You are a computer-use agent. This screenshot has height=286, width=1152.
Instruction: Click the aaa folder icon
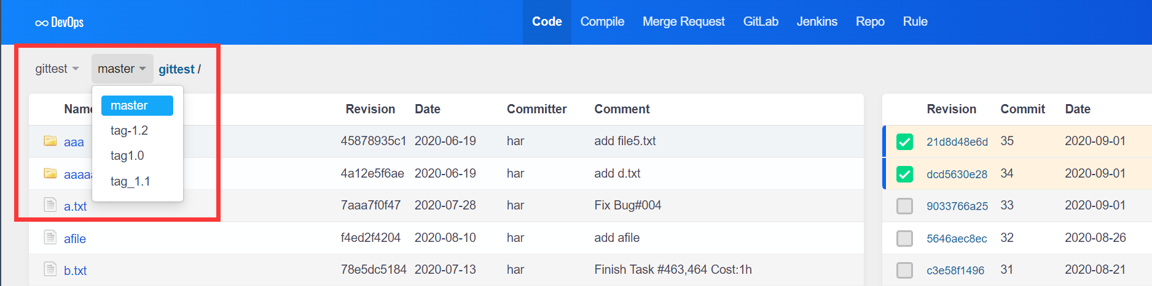pyautogui.click(x=50, y=141)
